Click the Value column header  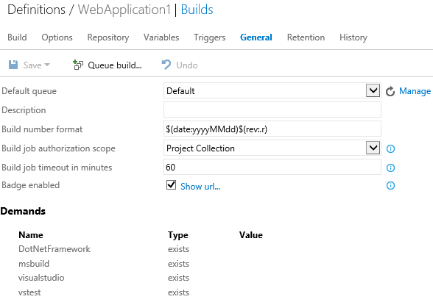click(x=251, y=235)
